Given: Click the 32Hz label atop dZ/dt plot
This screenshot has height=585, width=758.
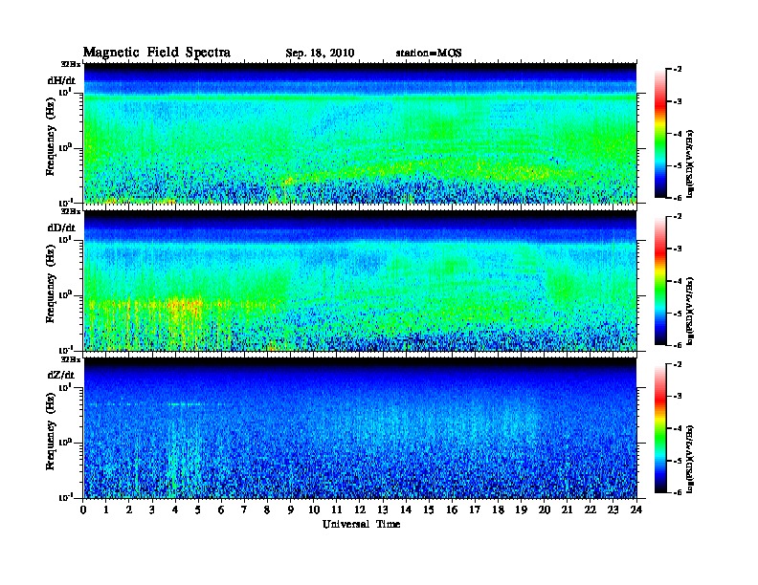Looking at the screenshot, I should 71,359.
